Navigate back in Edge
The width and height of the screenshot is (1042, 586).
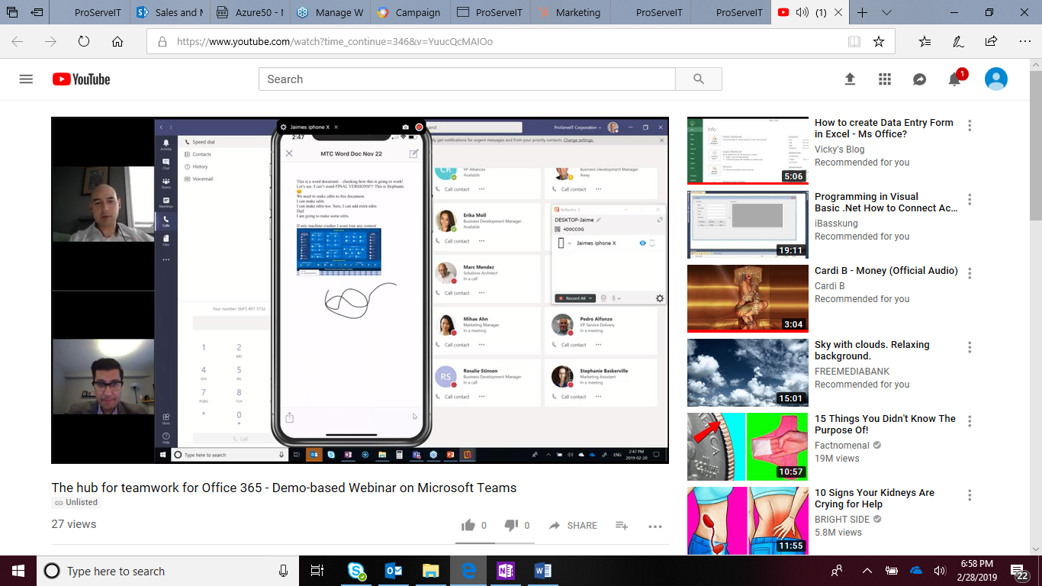(17, 42)
